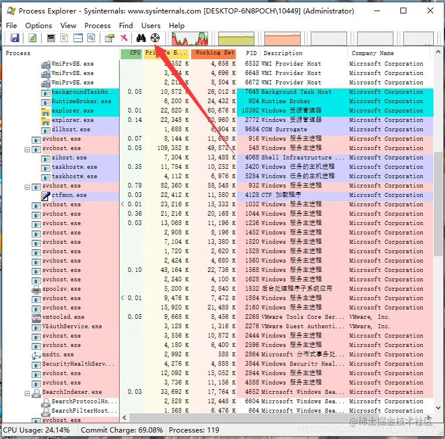
Task: Open the System Information toolbar icon
Action: coord(51,38)
